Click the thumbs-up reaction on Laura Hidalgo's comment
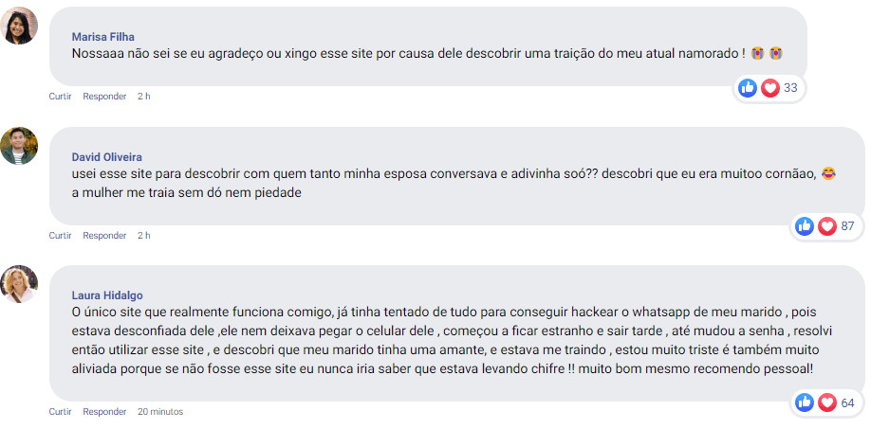This screenshot has height=429, width=871. (805, 402)
